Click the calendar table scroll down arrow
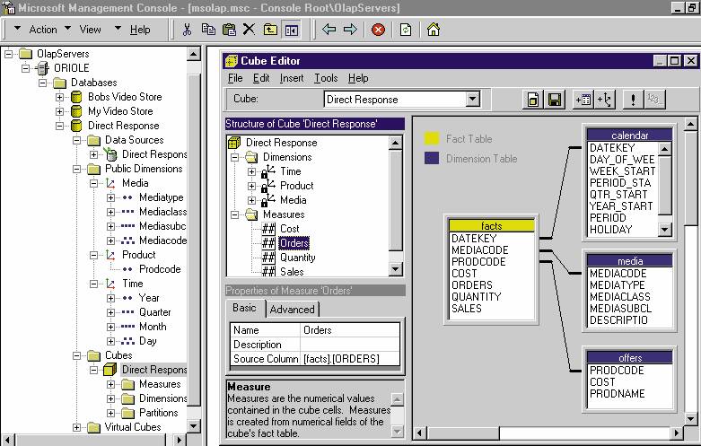 pos(665,230)
